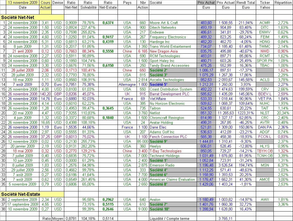Click the 'Netlist' company cell
Image resolution: width=293 pixels, height=221 pixels.
[x=173, y=113]
